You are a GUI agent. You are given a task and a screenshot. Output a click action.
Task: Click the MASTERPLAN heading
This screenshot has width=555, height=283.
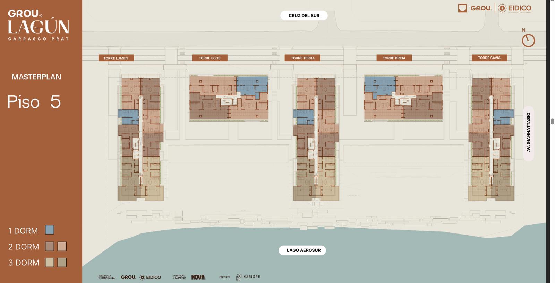tap(36, 77)
